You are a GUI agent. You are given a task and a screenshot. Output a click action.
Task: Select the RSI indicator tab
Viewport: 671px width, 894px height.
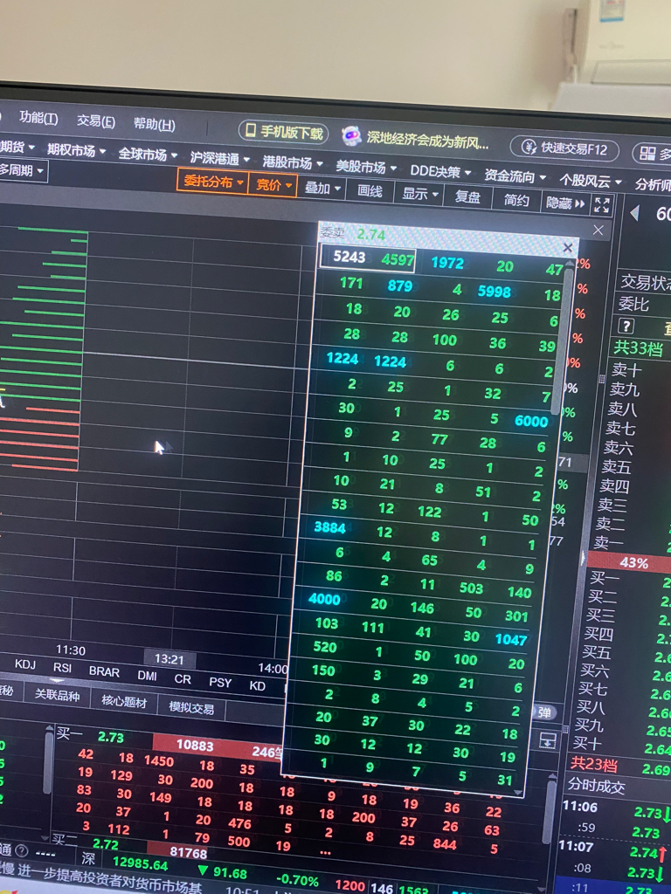tap(62, 668)
